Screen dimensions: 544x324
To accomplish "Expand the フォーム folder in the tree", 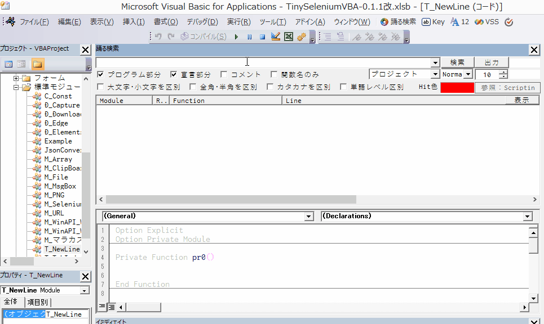I will click(x=16, y=78).
